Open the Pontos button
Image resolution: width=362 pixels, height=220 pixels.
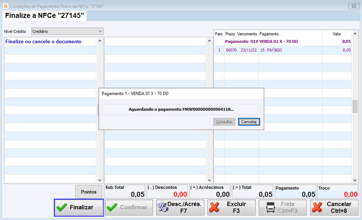pos(89,192)
